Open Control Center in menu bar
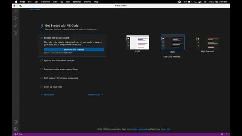The height and width of the screenshot is (136, 242). (200, 2)
